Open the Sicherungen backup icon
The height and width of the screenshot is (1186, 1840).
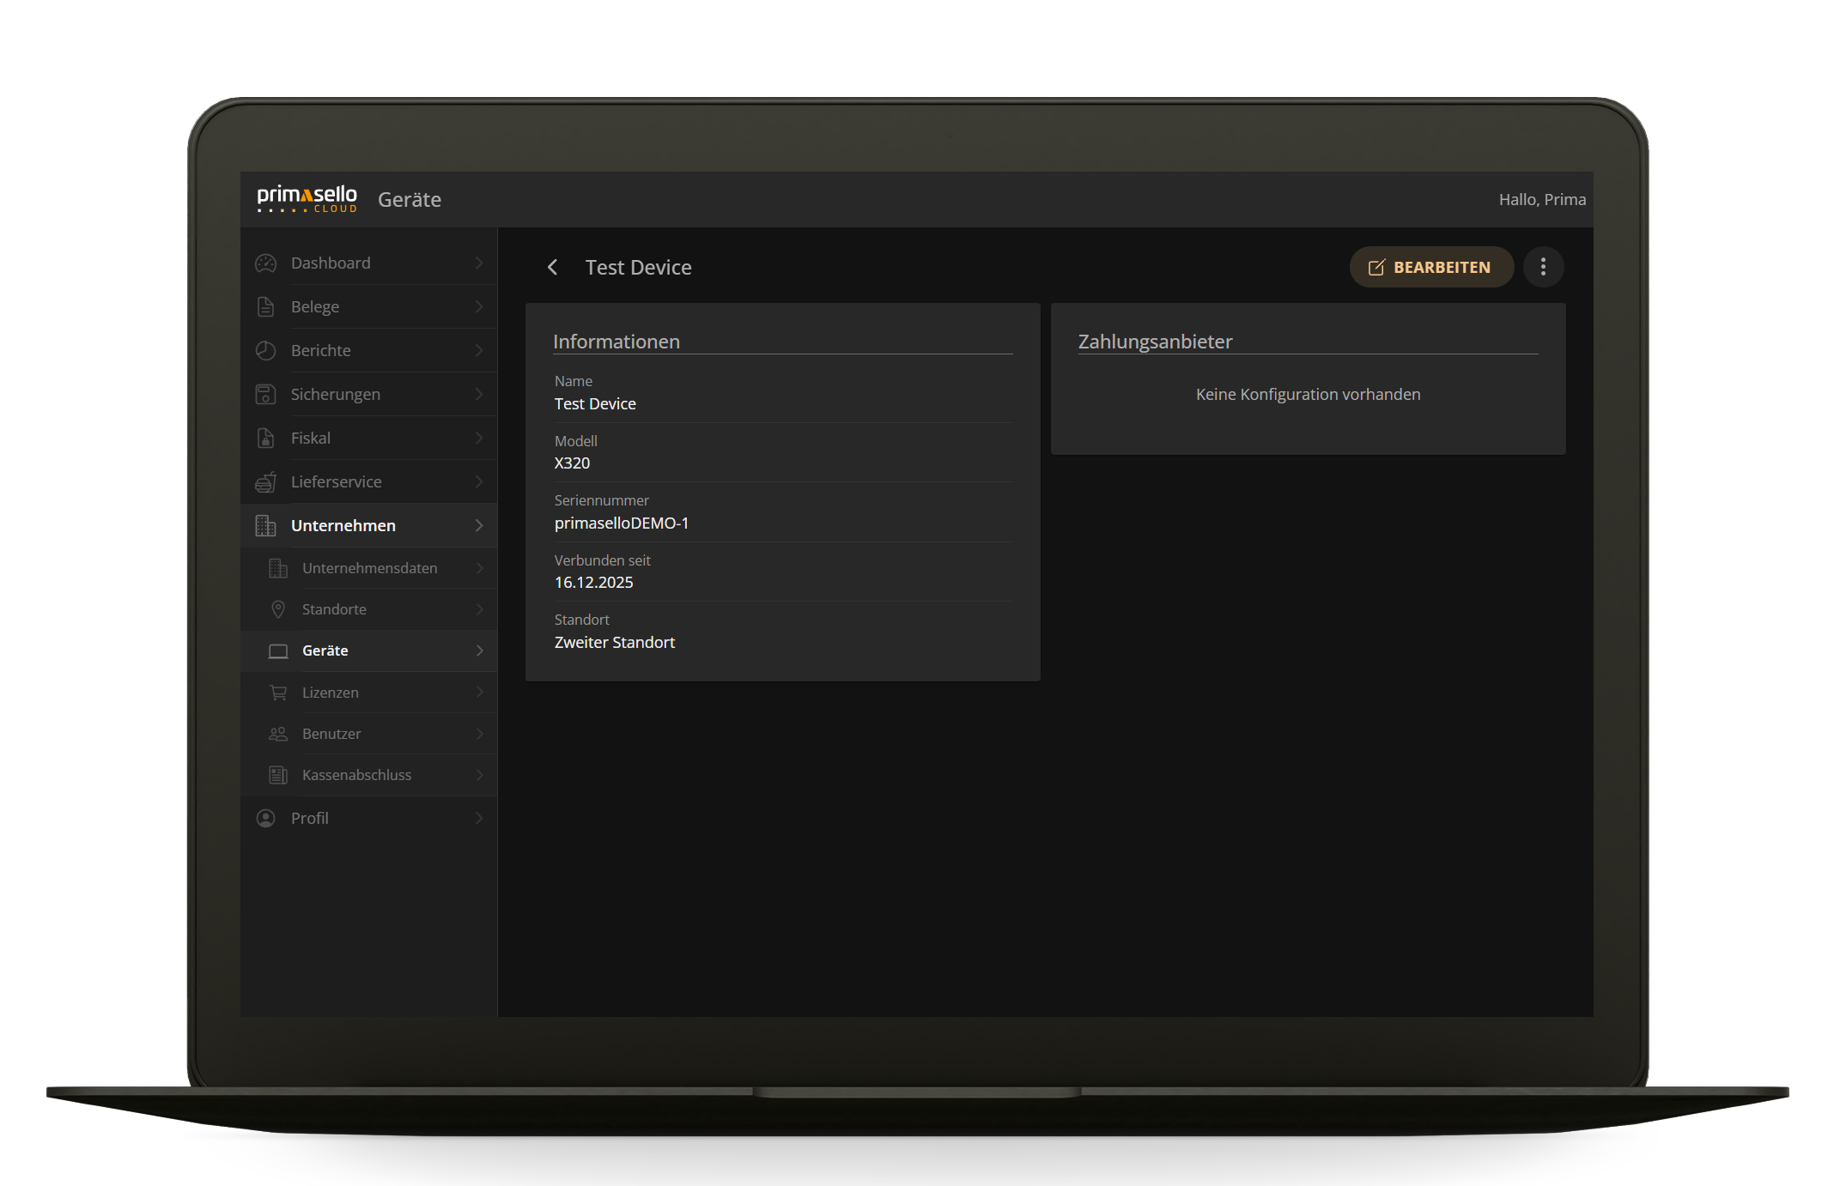265,394
